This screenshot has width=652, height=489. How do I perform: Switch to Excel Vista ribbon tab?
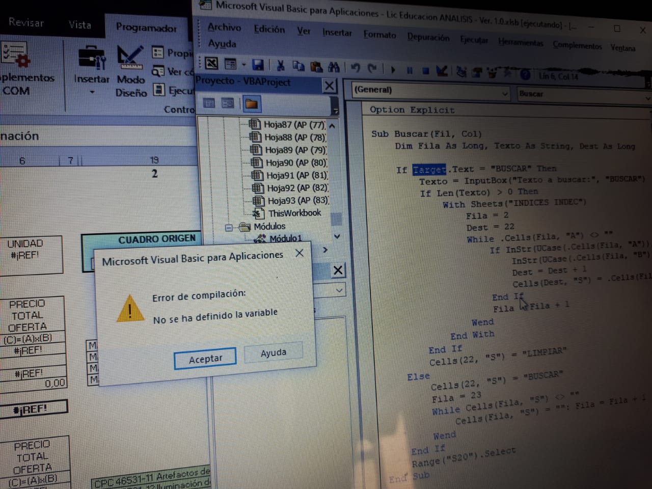click(80, 24)
